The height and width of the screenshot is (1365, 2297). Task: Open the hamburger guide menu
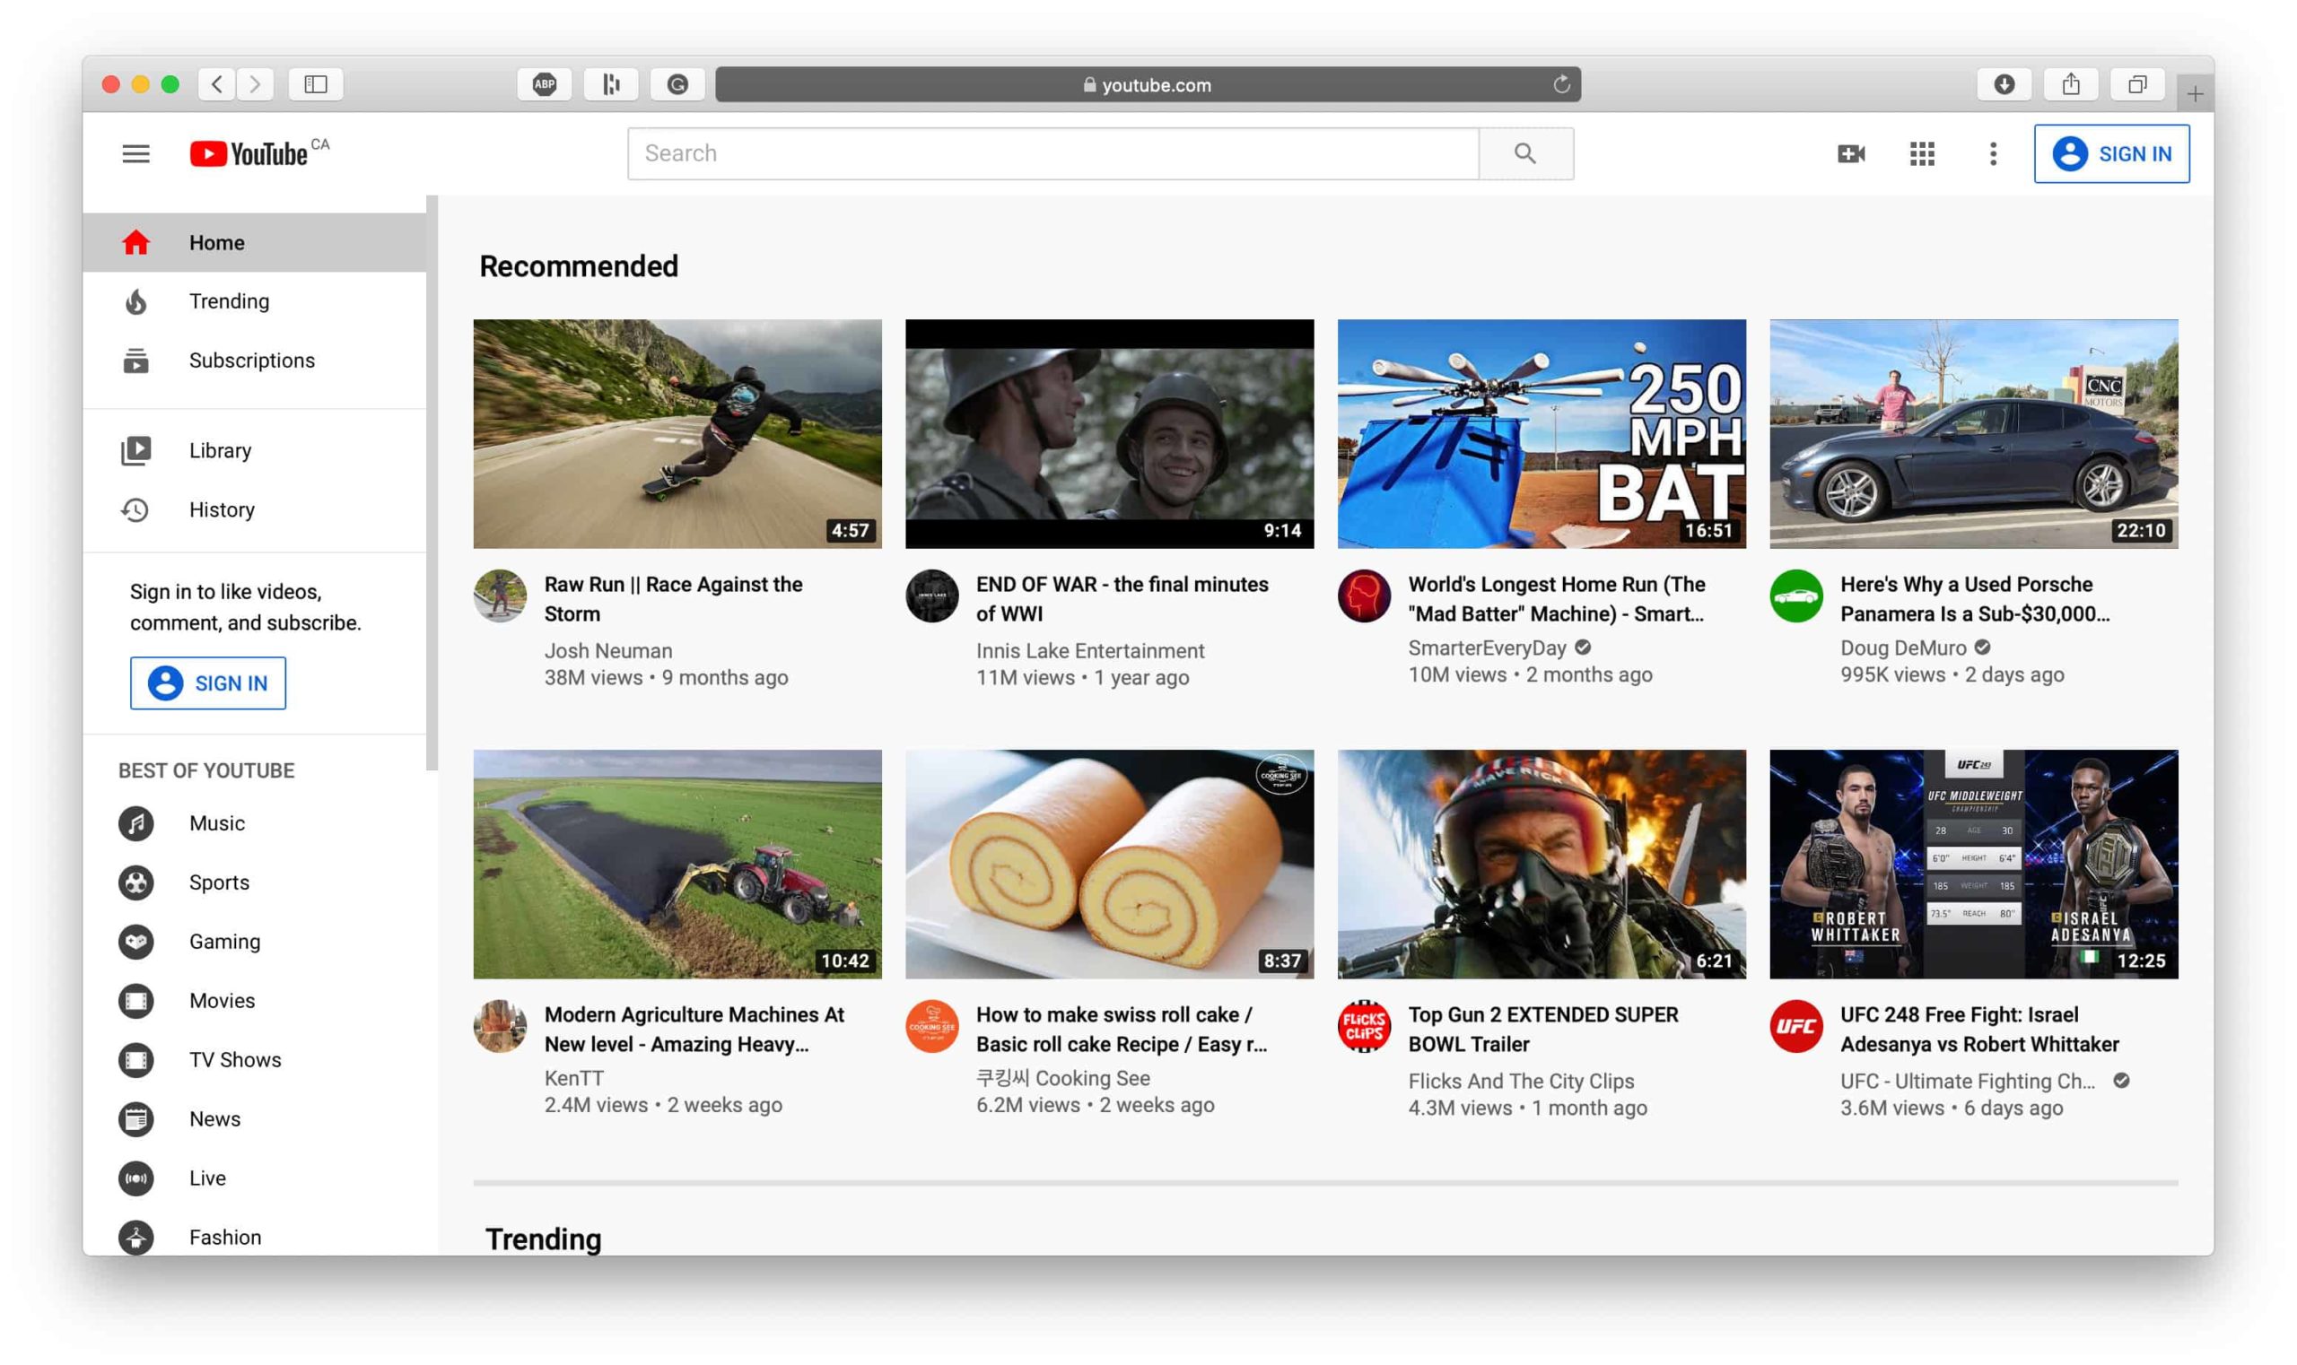click(136, 153)
